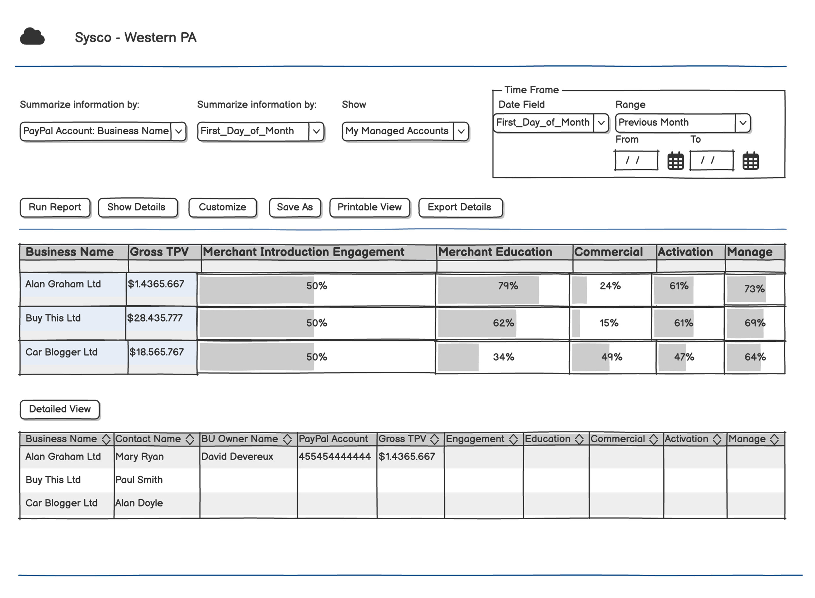
Task: Click the From date input field
Action: [x=636, y=160]
